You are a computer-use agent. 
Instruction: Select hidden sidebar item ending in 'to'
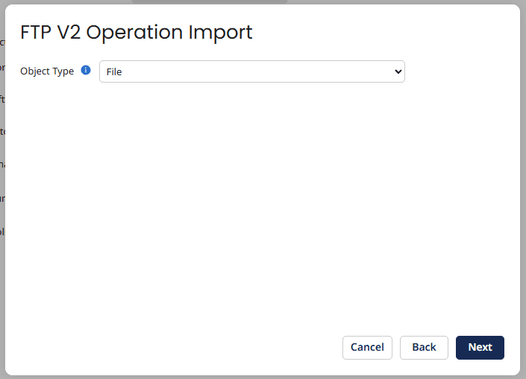pos(2,131)
